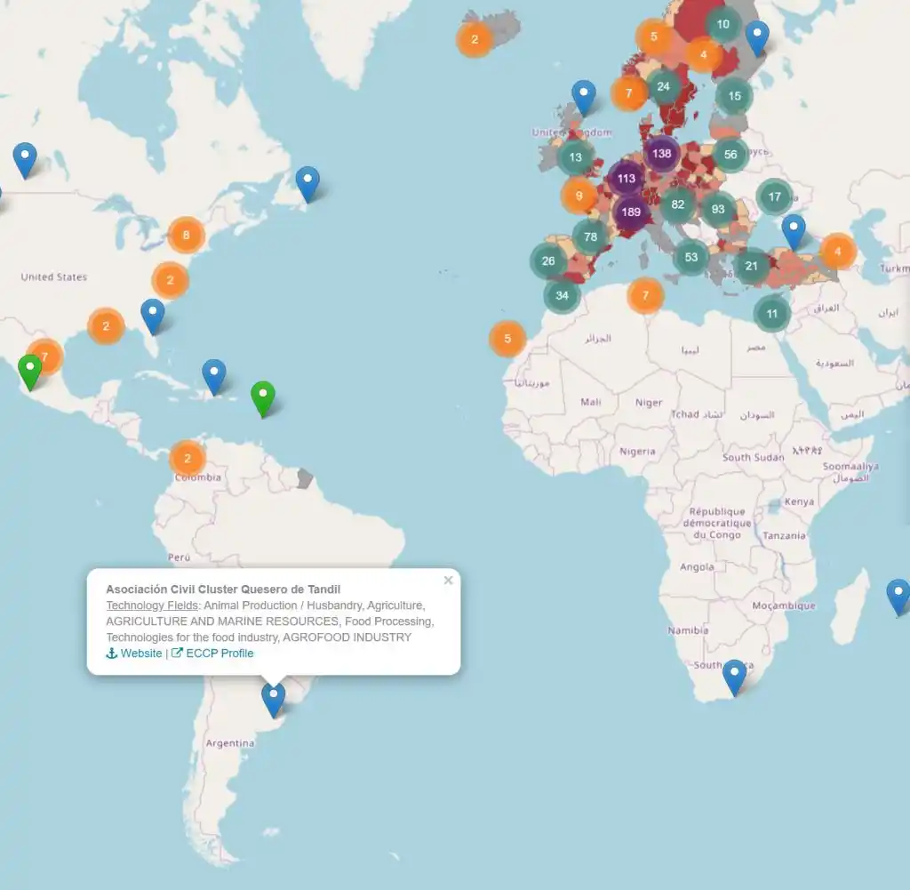The height and width of the screenshot is (890, 910).
Task: Click the Tanzania country label
Action: tap(784, 535)
